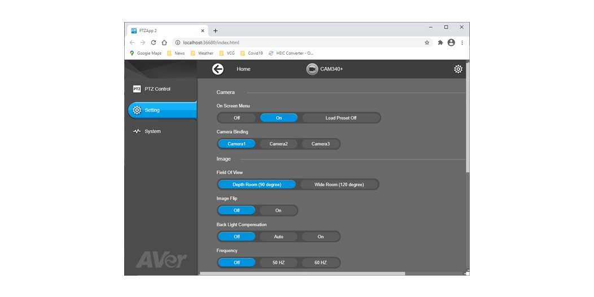The image size is (594, 297).
Task: Click the Home label in header
Action: (x=243, y=69)
